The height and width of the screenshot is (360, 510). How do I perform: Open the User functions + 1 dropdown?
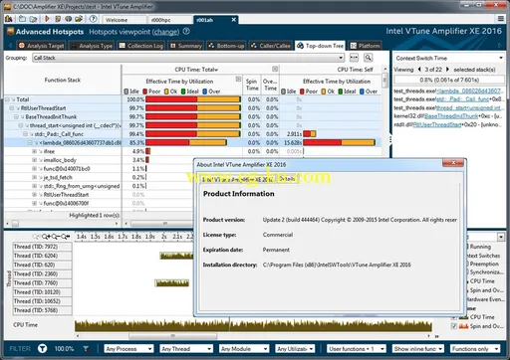[357, 349]
